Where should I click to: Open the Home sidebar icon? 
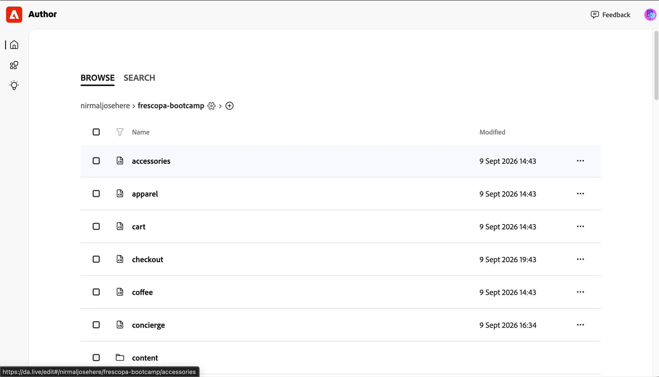pyautogui.click(x=14, y=45)
